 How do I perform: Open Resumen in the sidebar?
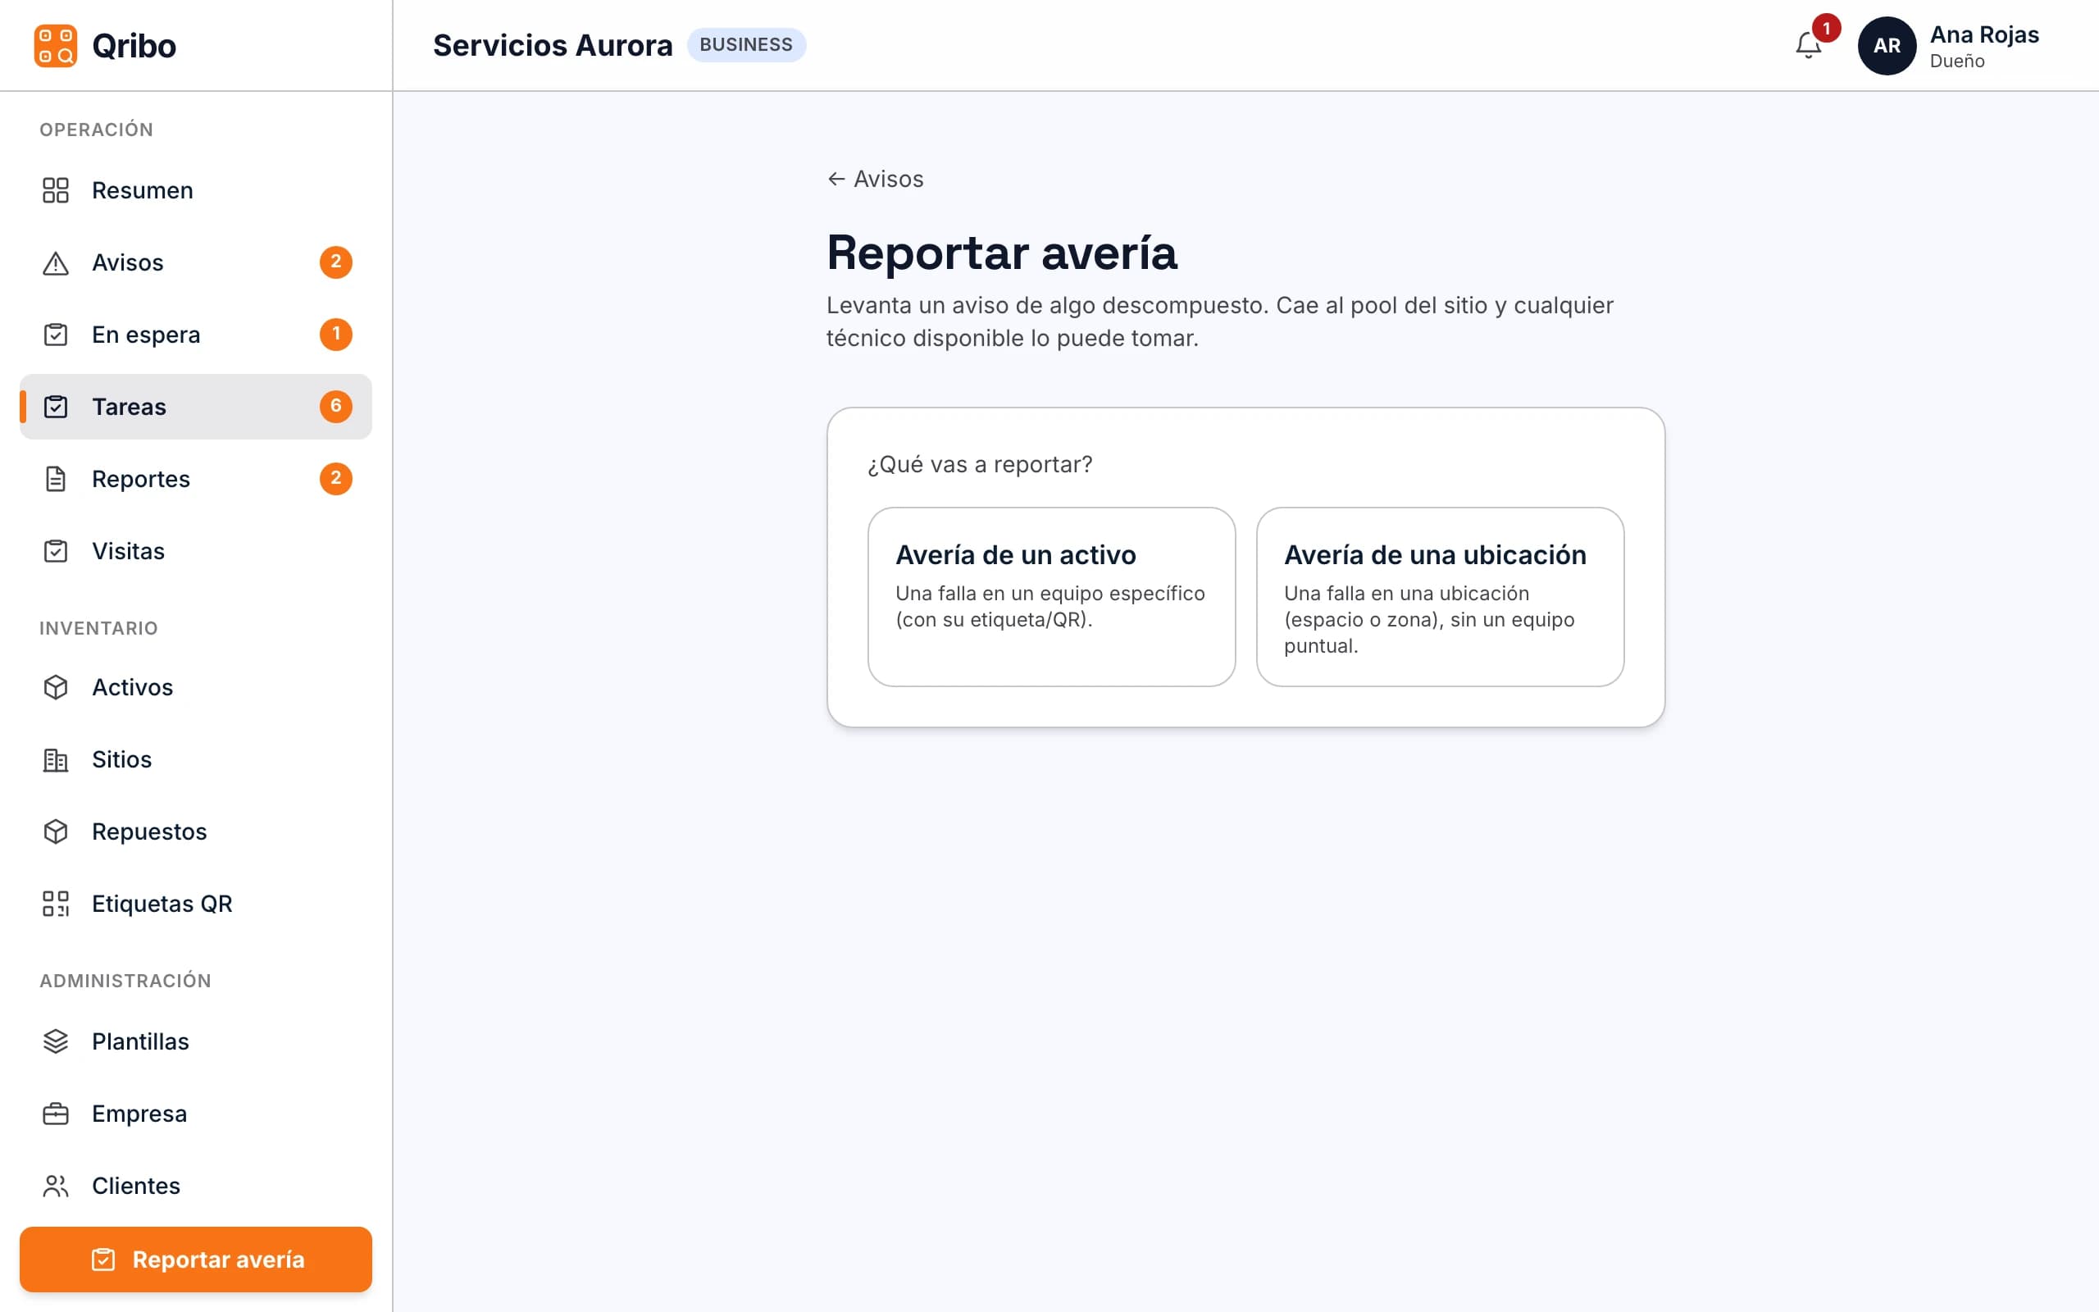coord(196,190)
